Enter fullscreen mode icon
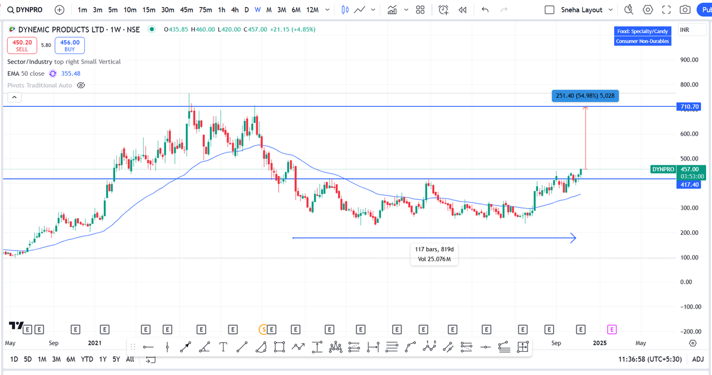 [x=666, y=10]
